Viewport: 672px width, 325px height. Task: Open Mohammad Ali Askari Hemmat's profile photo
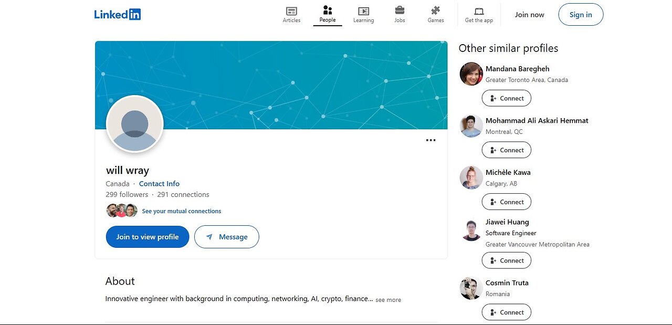click(471, 126)
